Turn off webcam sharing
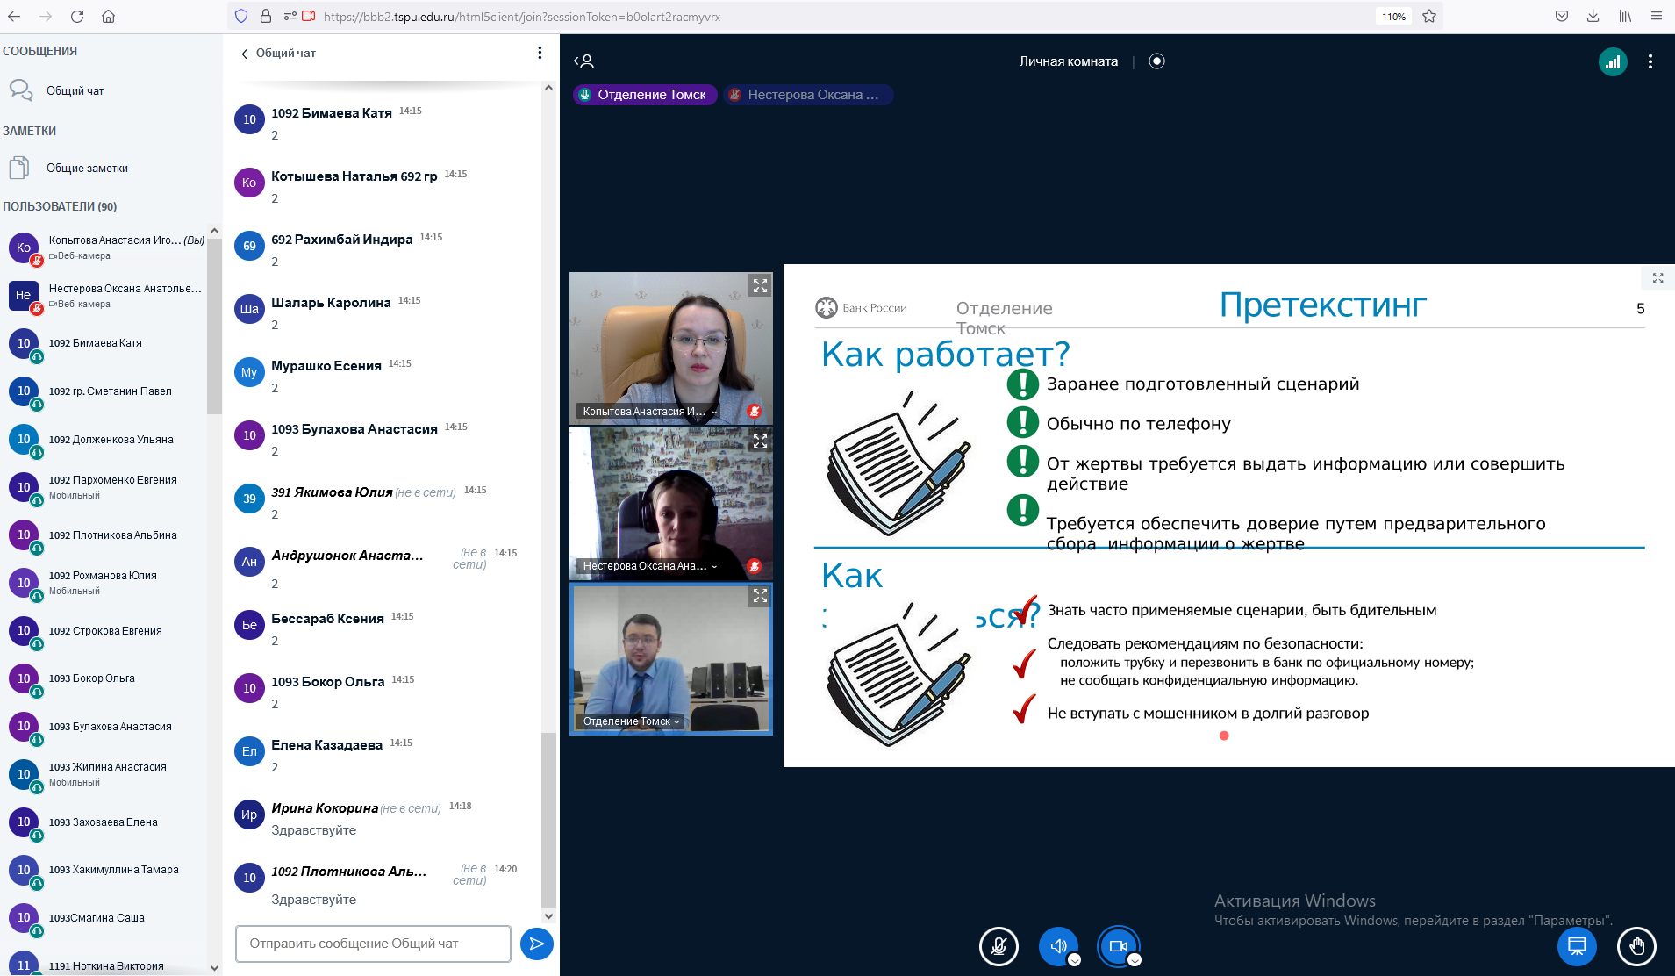 (1118, 946)
